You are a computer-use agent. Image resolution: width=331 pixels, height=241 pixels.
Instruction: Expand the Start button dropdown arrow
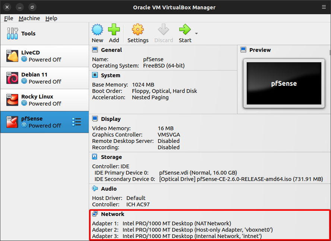(x=196, y=34)
